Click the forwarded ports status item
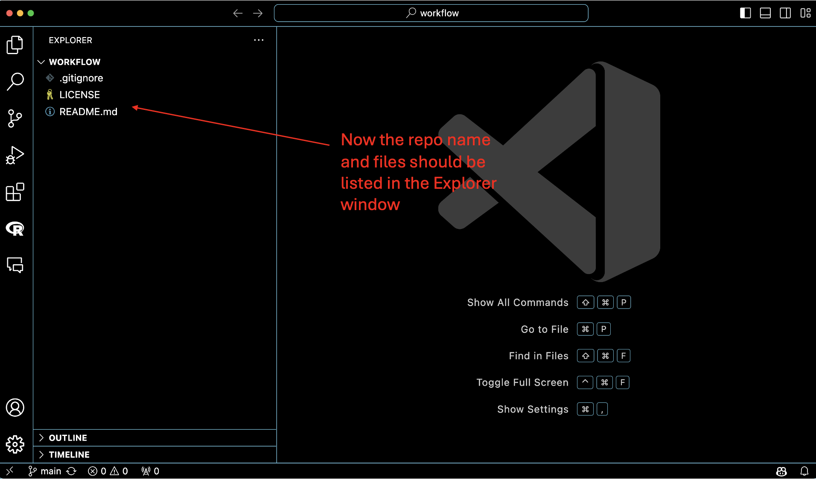Image resolution: width=816 pixels, height=479 pixels. (150, 471)
